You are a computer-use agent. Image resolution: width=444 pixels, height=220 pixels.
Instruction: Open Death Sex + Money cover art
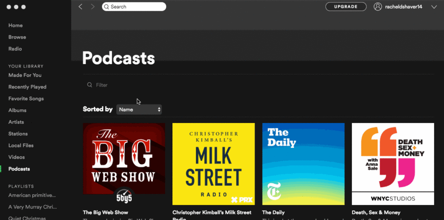tap(393, 164)
